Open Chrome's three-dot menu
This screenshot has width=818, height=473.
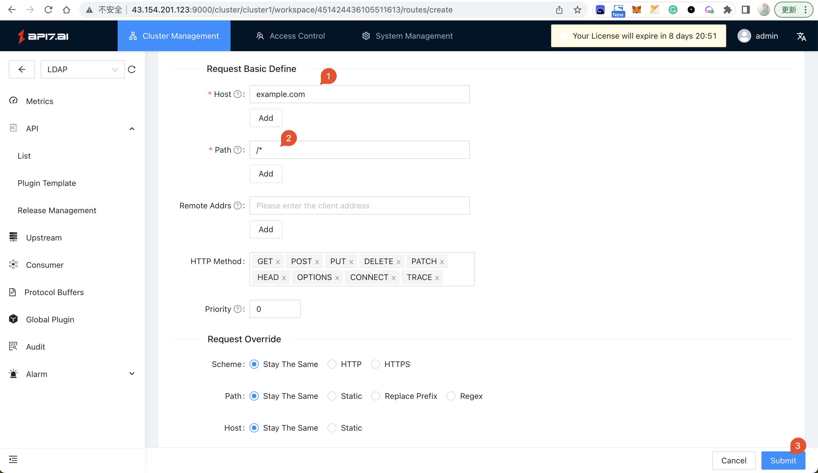tap(806, 10)
